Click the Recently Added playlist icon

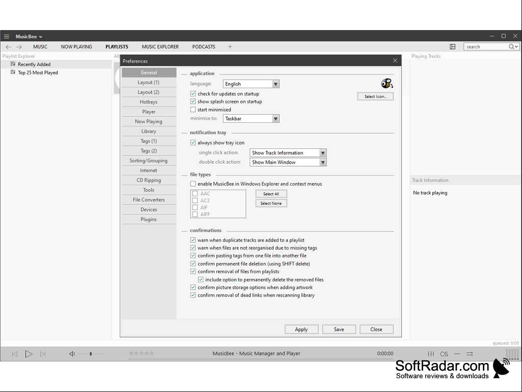13,64
